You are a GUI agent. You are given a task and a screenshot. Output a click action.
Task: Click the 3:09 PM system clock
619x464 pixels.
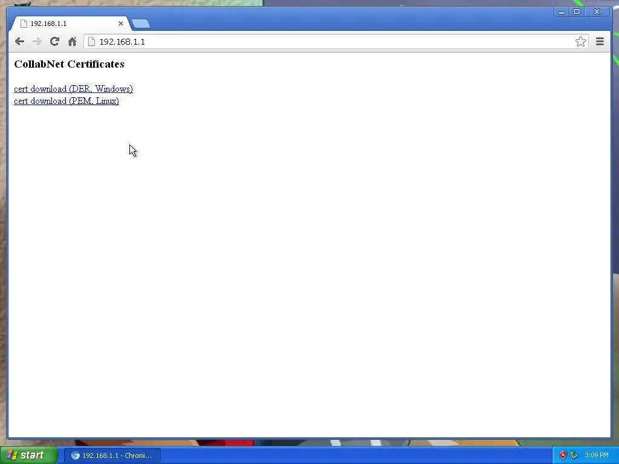coord(597,456)
